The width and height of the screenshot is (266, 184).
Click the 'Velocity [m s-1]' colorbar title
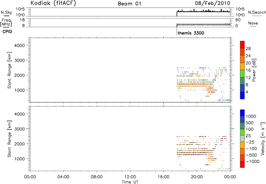click(x=263, y=138)
